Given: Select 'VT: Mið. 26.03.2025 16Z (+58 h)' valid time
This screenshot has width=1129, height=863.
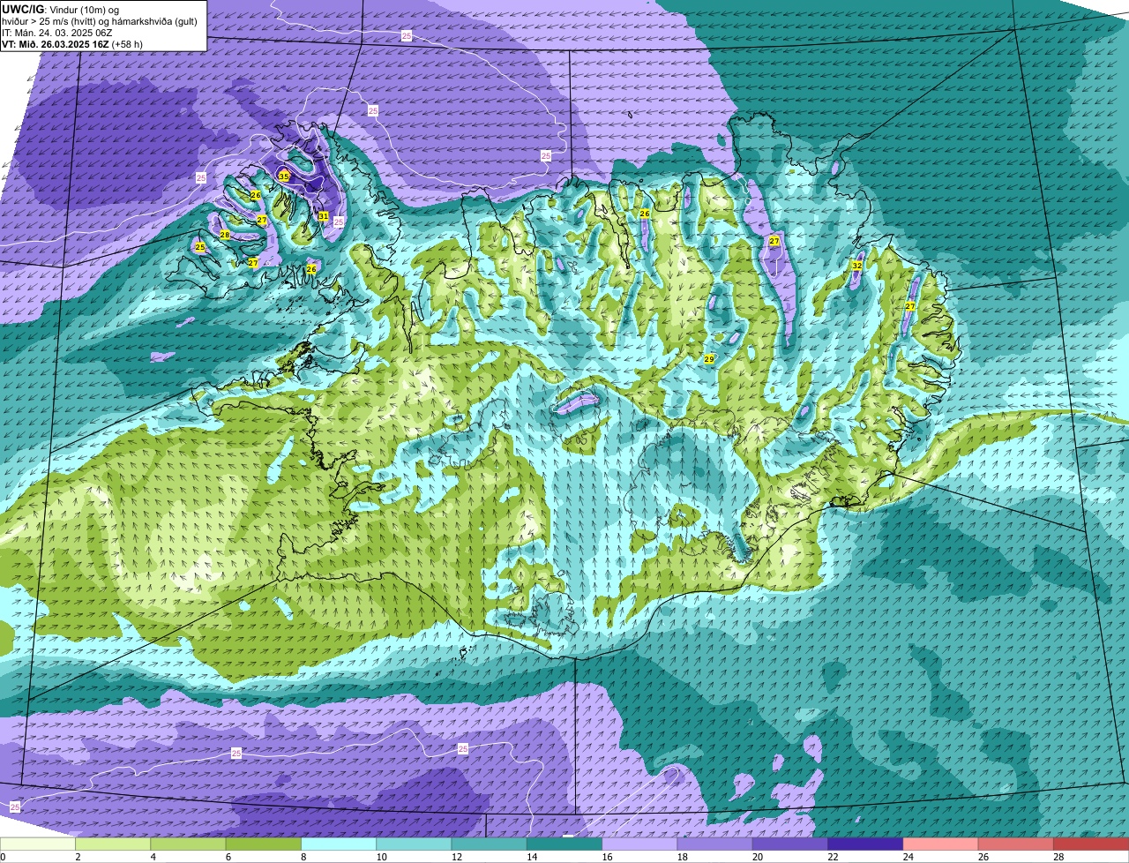Looking at the screenshot, I should [72, 44].
